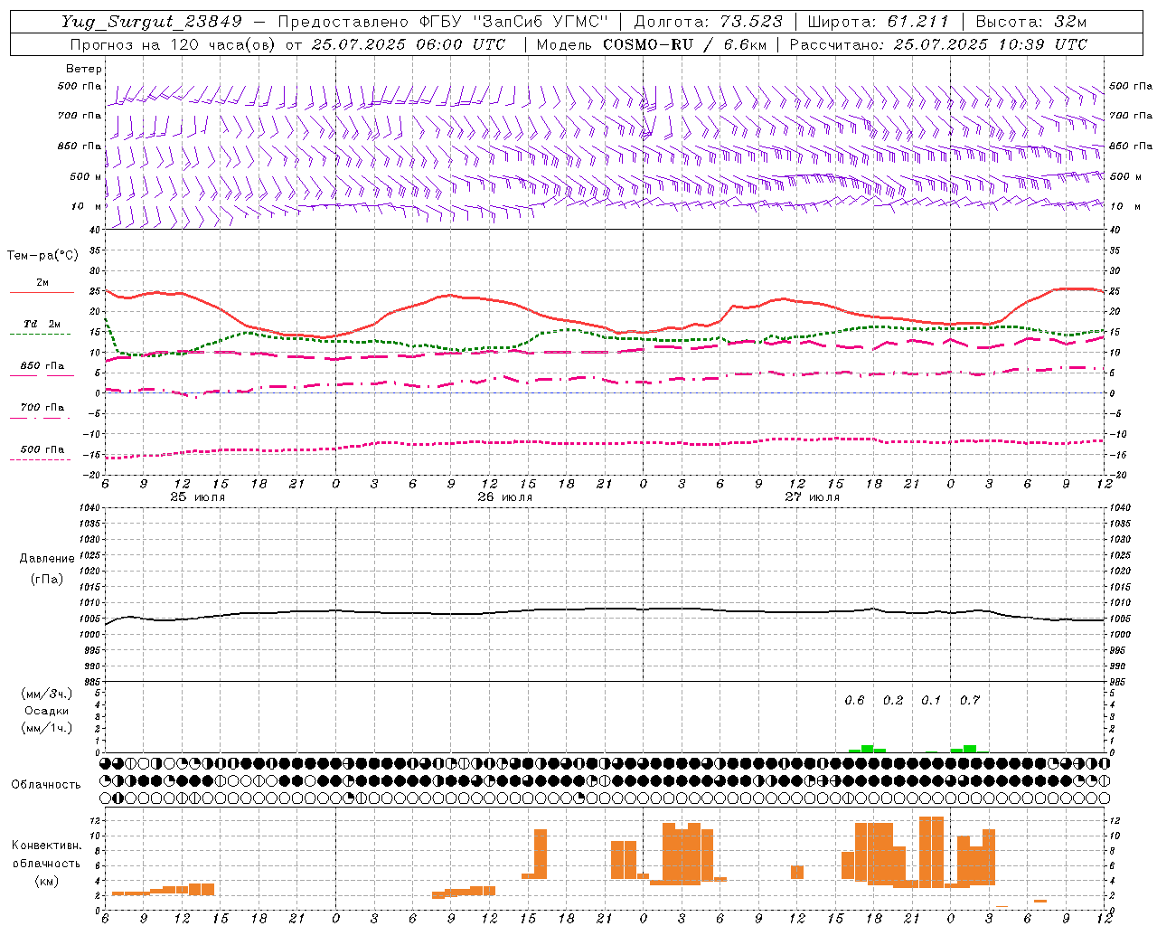
Task: Click the 'Высота: 32м' field
Action: [1030, 22]
